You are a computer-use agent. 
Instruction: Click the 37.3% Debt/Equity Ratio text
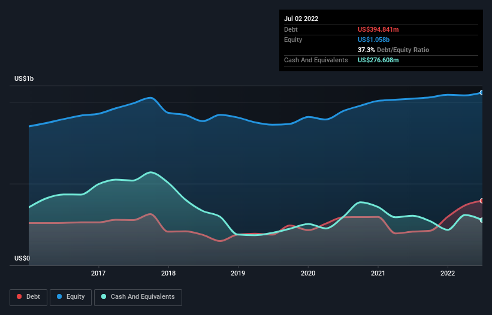pos(393,50)
